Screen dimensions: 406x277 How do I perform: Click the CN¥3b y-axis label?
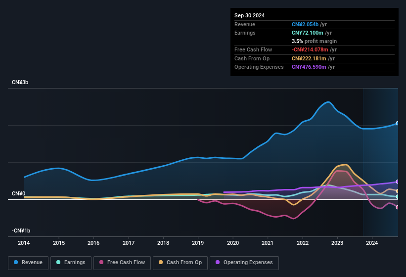coord(20,82)
